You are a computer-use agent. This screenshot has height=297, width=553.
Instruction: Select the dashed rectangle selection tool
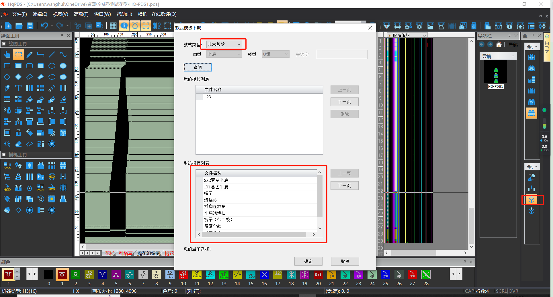click(18, 55)
